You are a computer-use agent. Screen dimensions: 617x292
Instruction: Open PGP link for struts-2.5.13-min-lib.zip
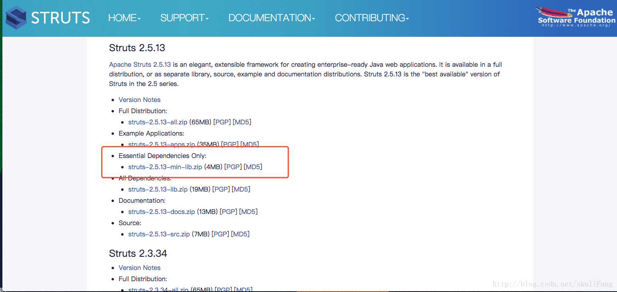(x=233, y=167)
